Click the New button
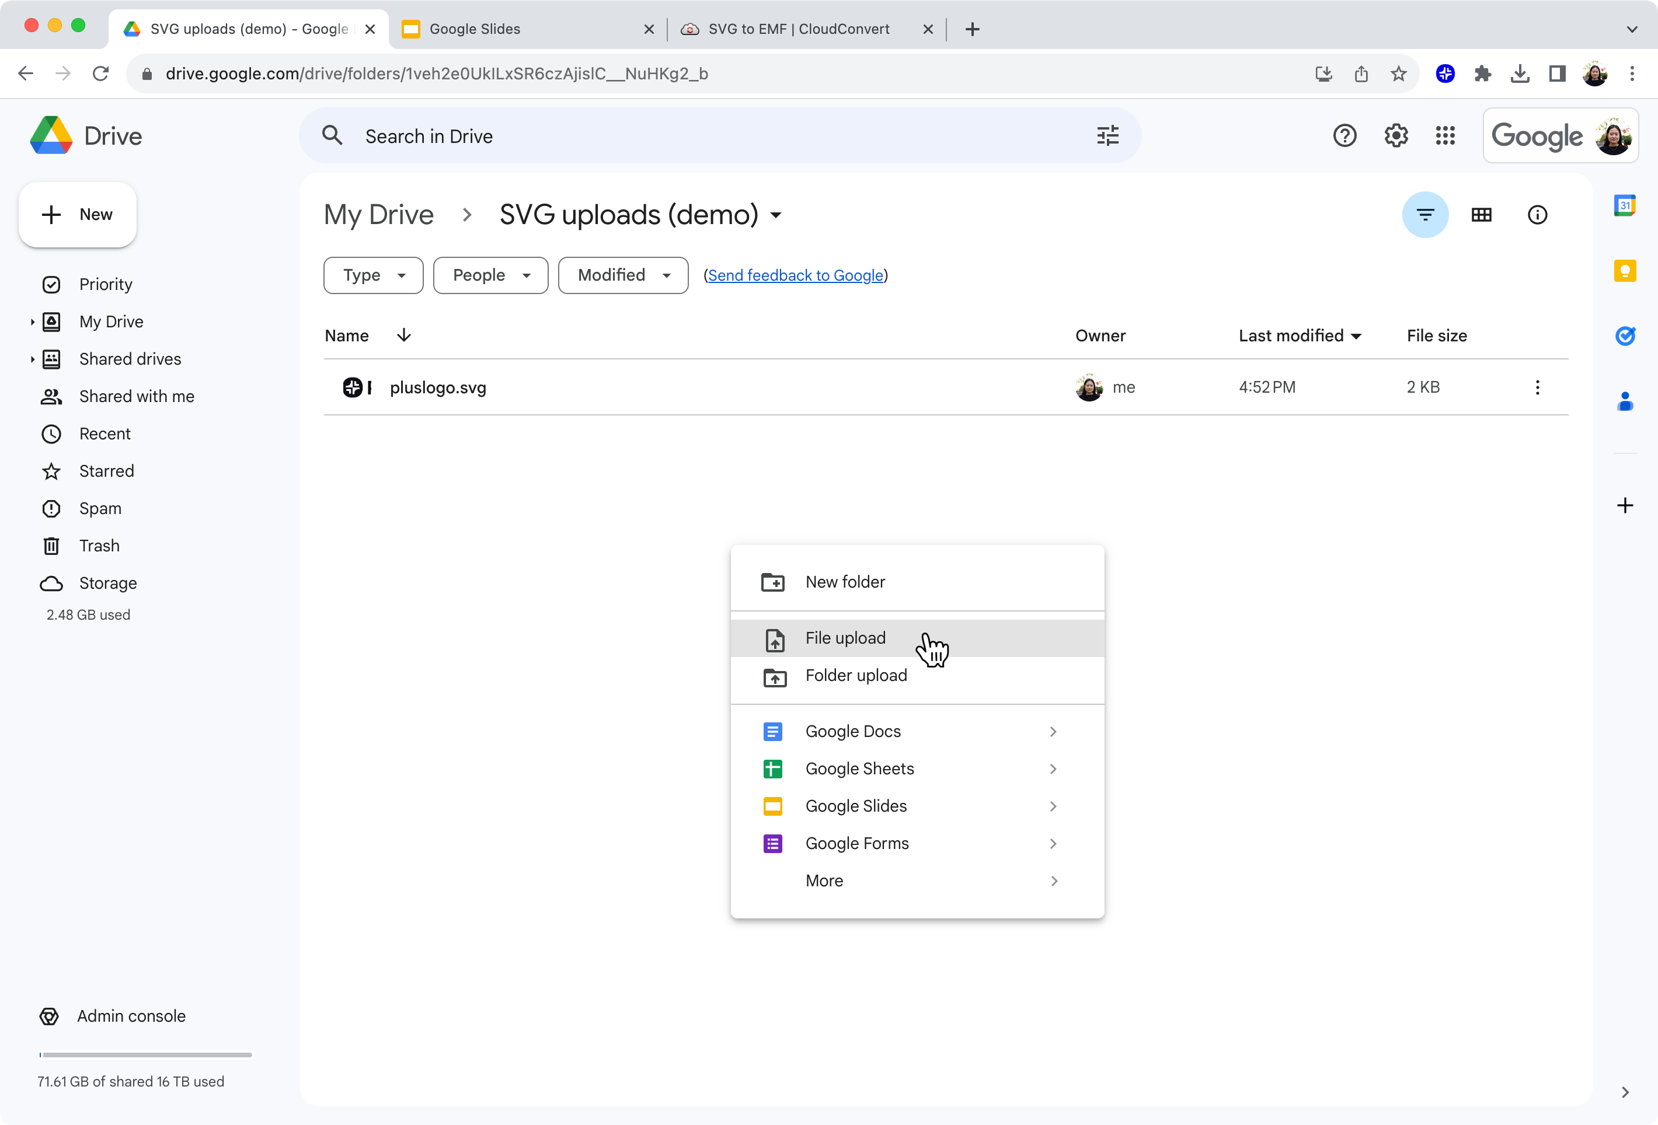 tap(78, 215)
